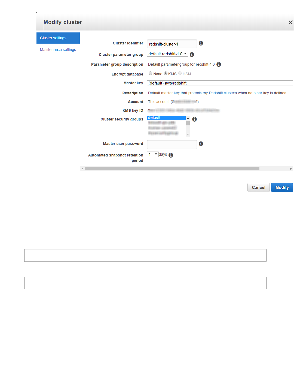
Task: Click the info icon beside Parameter group description
Action: 219,64
